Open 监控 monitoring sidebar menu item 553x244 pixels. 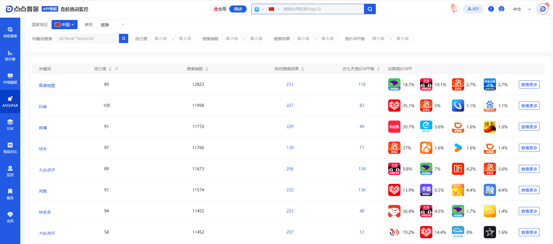pos(10,171)
